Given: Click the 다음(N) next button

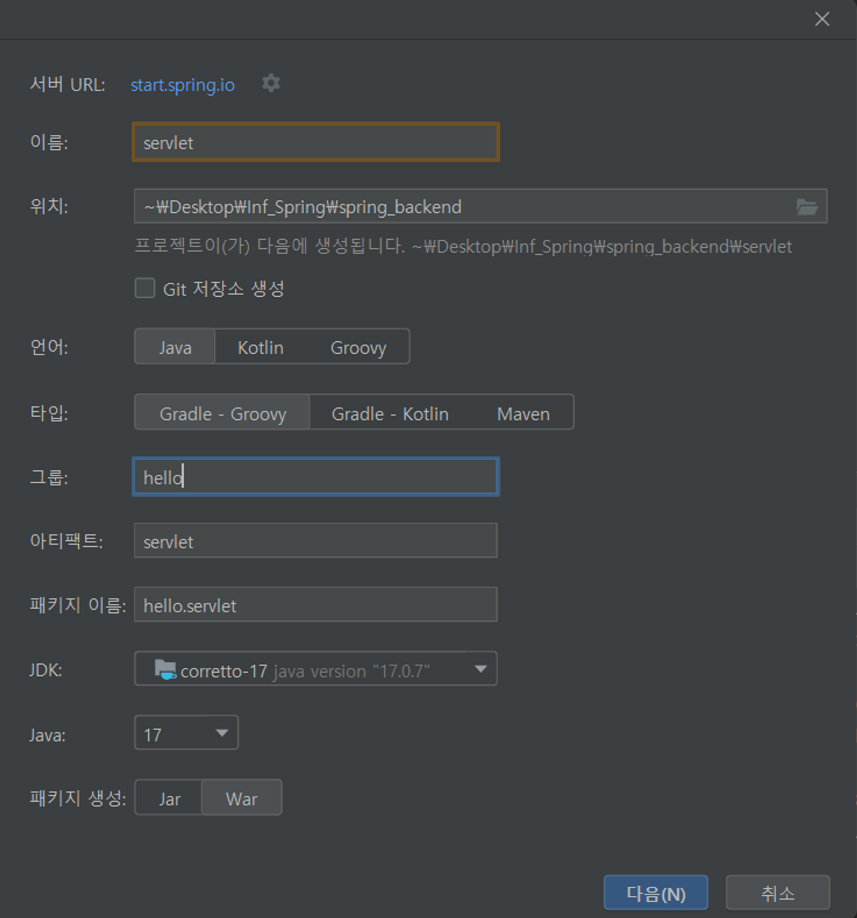Looking at the screenshot, I should (655, 894).
